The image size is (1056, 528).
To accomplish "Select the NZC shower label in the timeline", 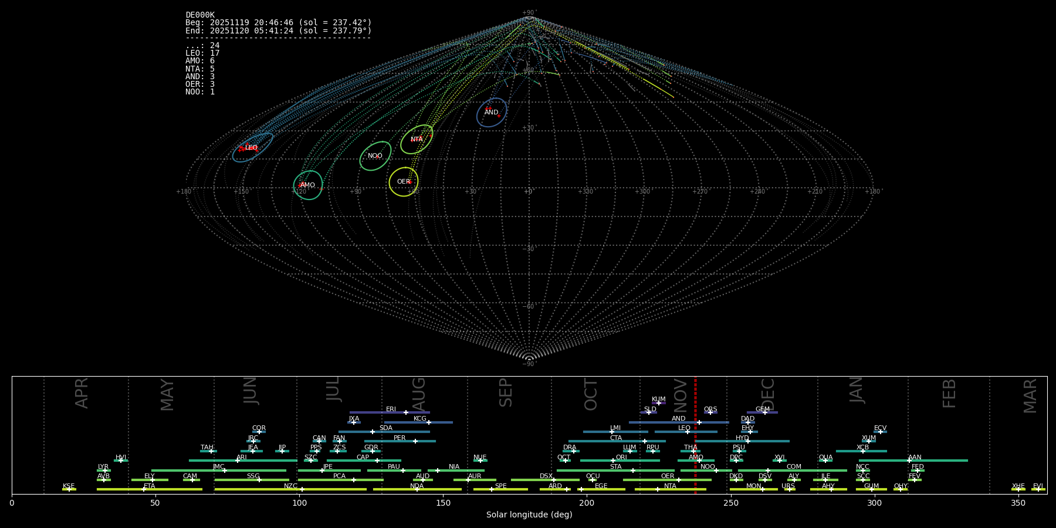I will tap(290, 486).
